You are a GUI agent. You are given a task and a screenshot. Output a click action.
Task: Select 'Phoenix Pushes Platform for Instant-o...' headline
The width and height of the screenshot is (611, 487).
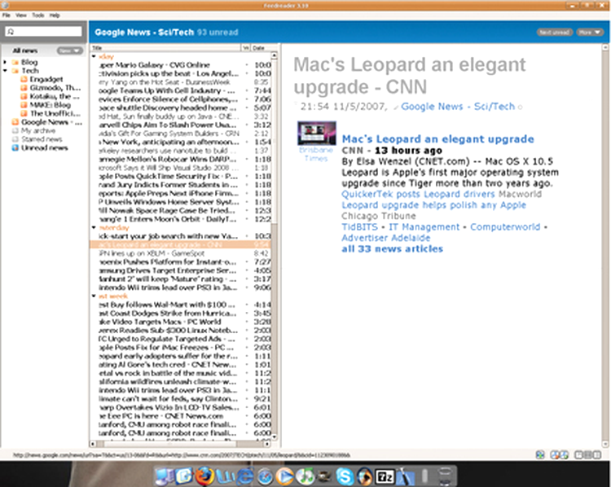point(181,261)
